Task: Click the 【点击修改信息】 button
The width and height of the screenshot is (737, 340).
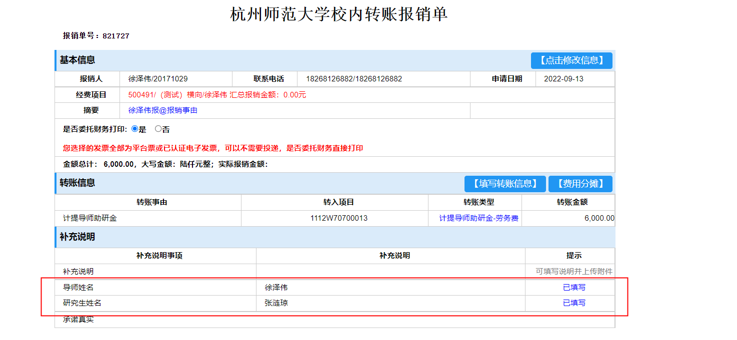Action: pos(571,60)
